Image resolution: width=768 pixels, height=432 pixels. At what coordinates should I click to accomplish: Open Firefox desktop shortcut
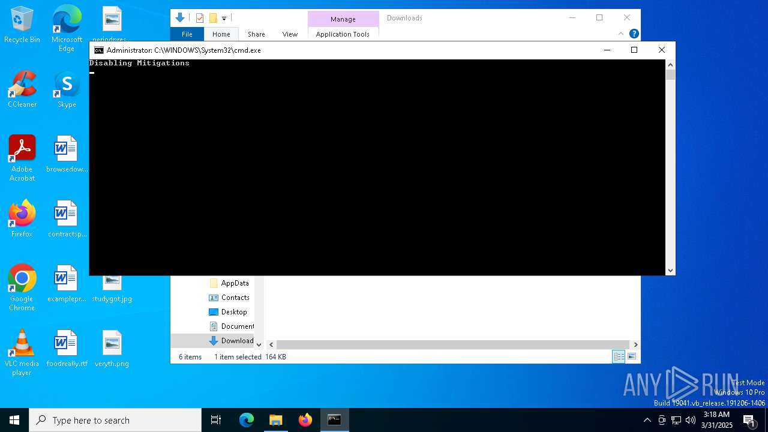tap(22, 219)
